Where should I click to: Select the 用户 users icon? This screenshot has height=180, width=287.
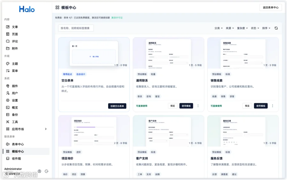pos(8,93)
